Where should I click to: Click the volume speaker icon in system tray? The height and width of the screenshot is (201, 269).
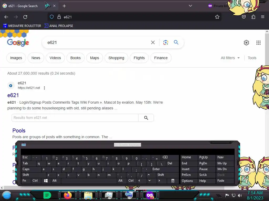coord(240,195)
